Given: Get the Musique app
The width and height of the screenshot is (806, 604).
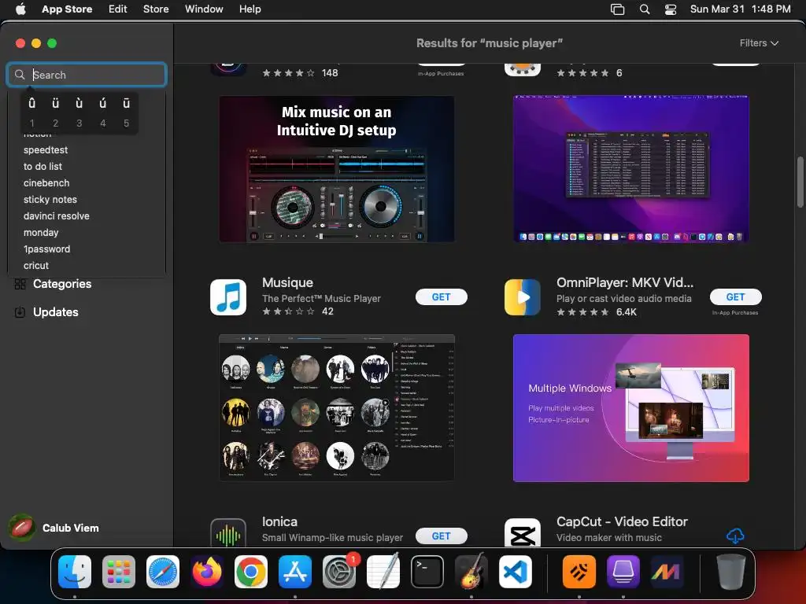Looking at the screenshot, I should pos(441,296).
